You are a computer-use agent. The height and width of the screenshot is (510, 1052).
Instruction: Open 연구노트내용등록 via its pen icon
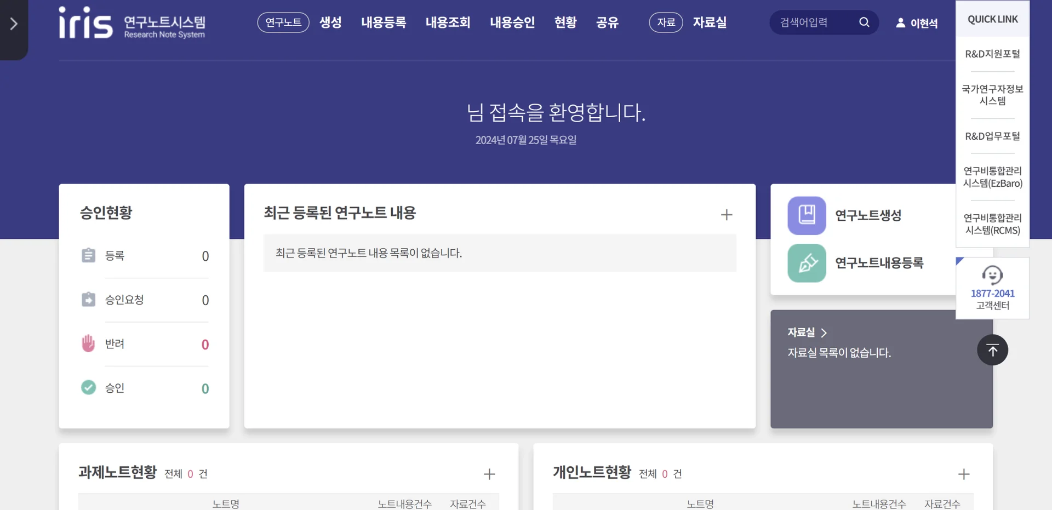[805, 263]
